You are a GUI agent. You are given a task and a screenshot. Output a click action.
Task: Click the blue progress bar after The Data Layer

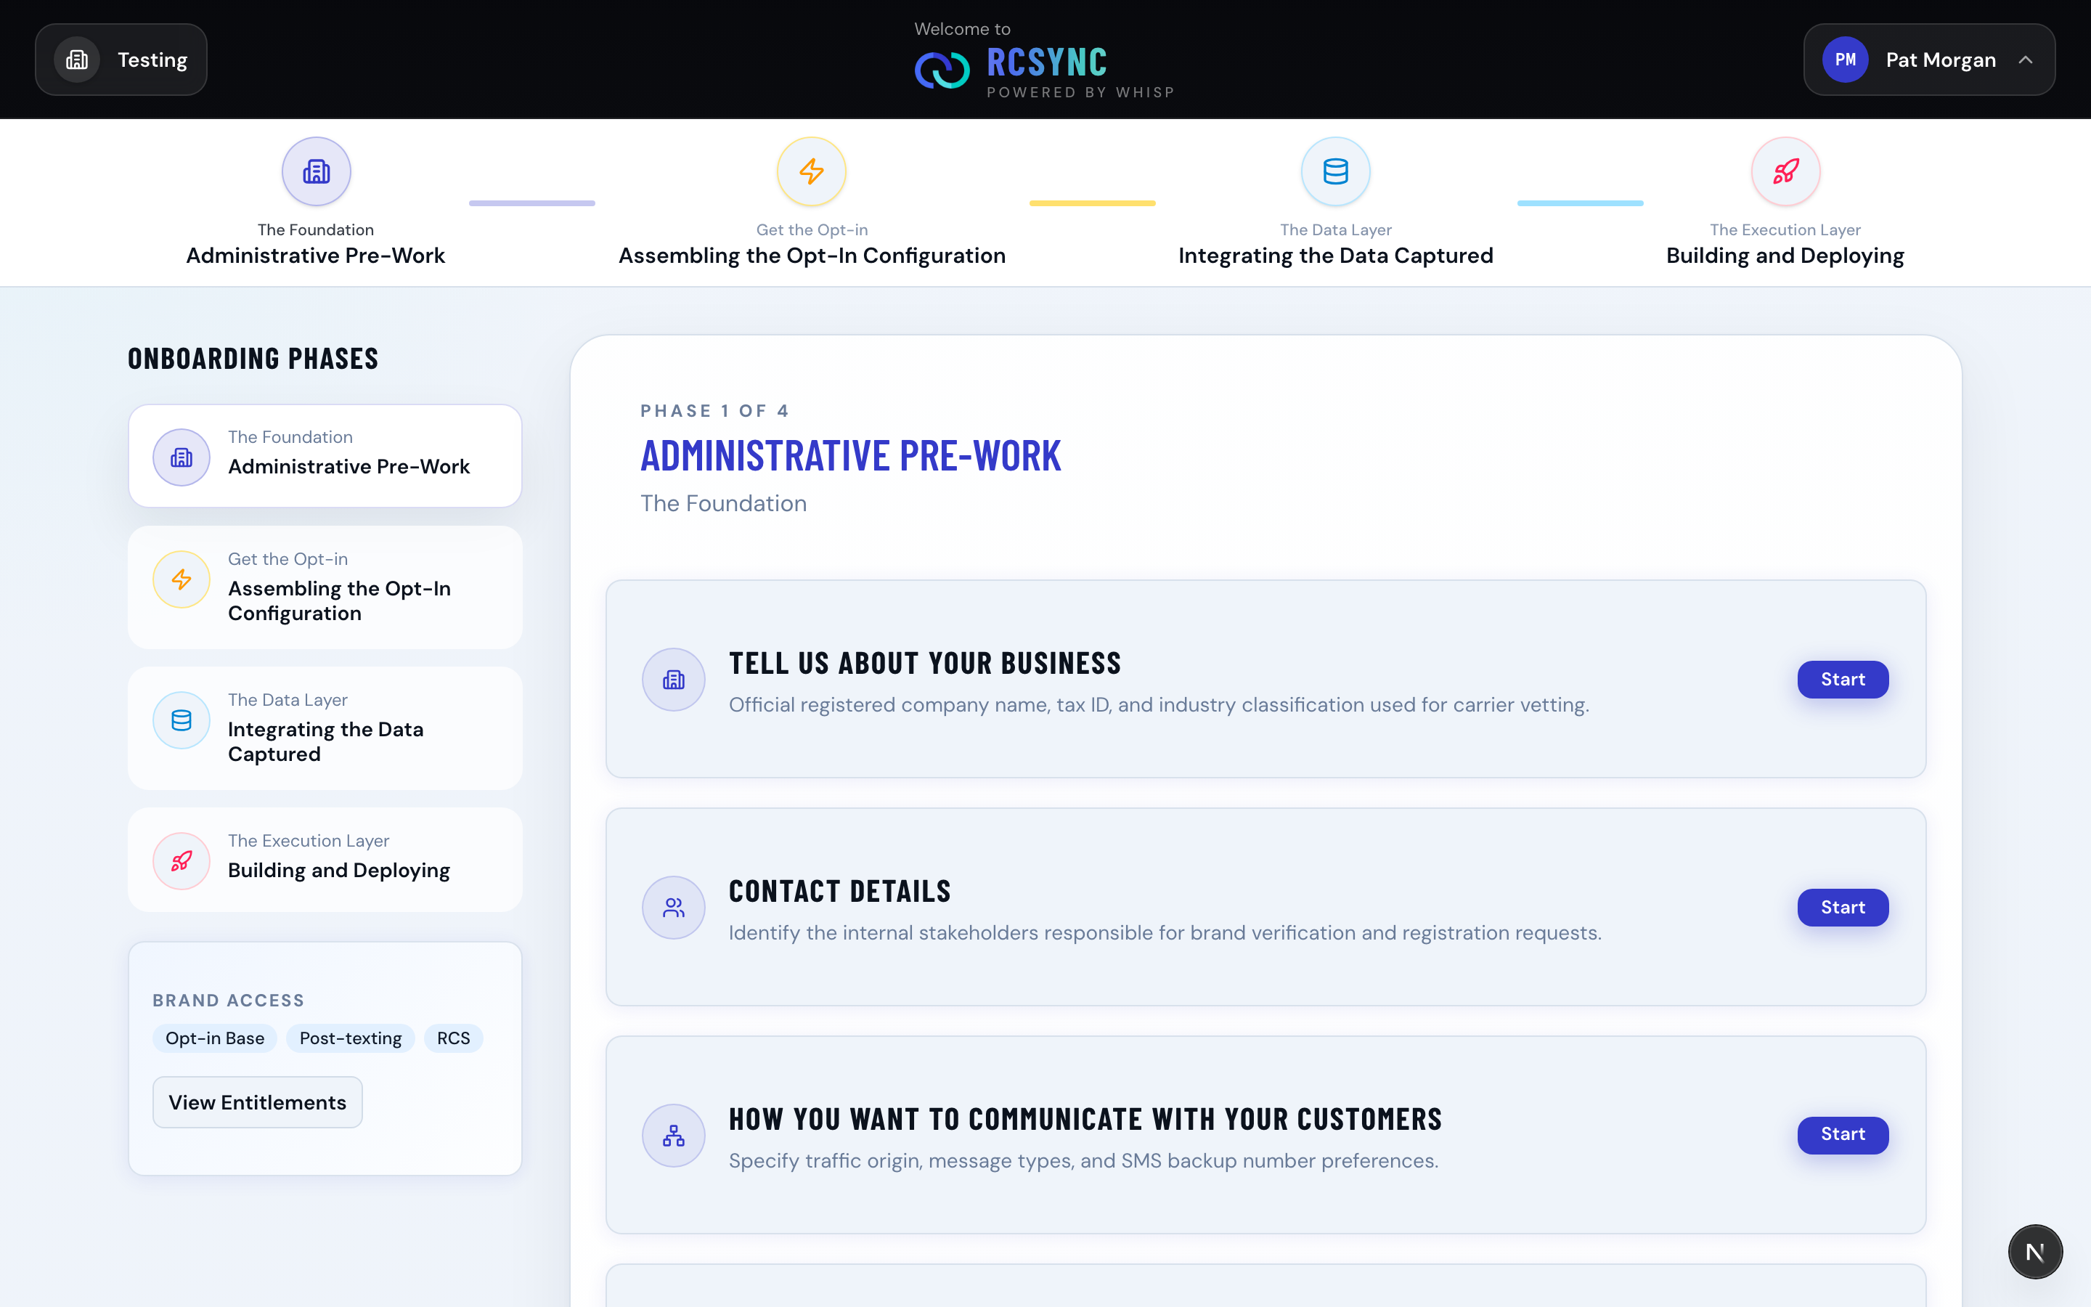point(1581,203)
